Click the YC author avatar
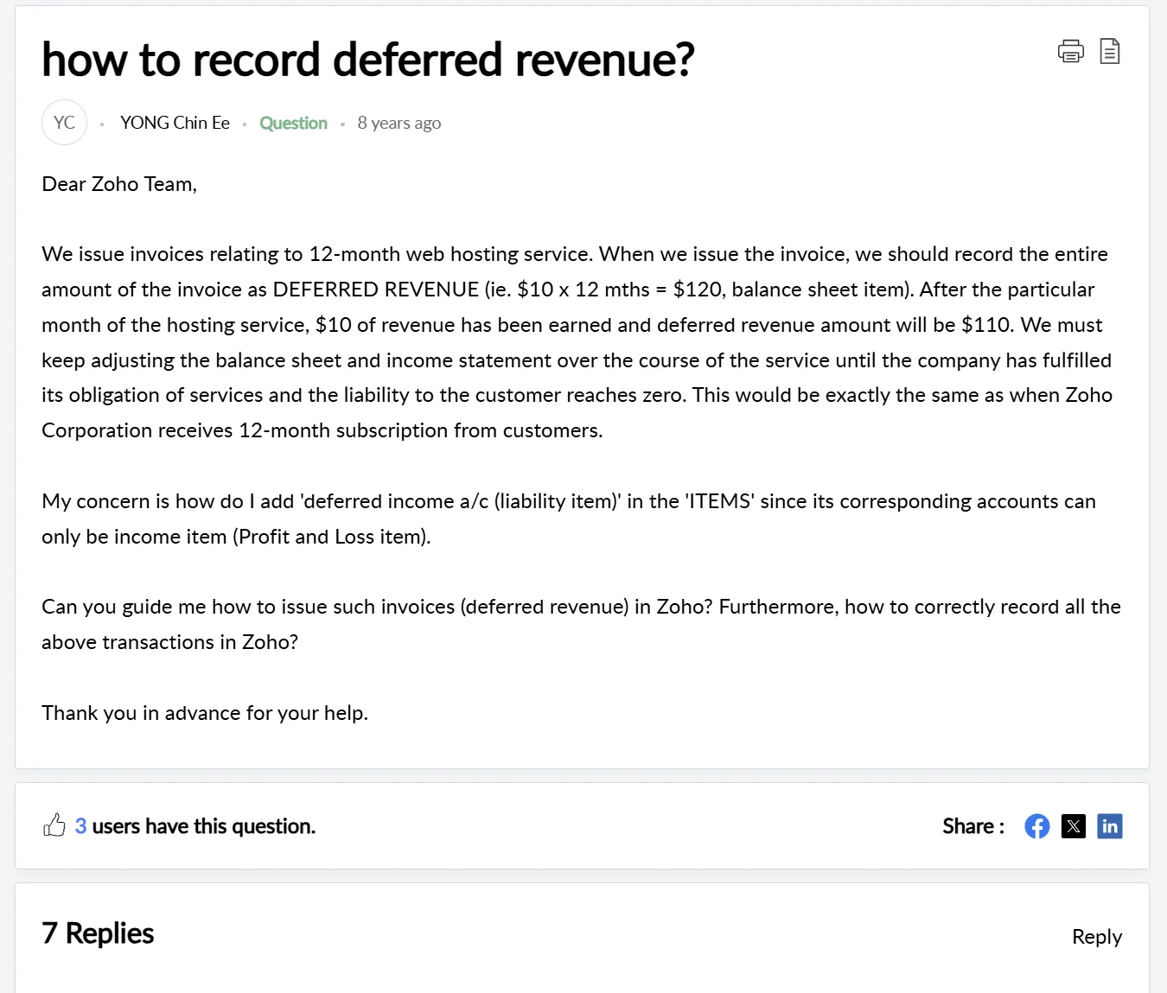The width and height of the screenshot is (1167, 993). tap(64, 123)
